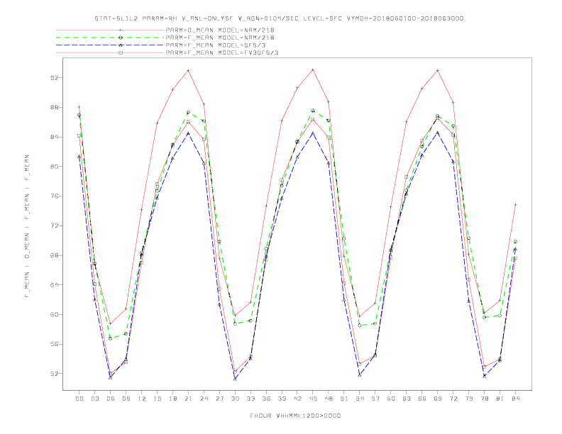
Task: Click x-axis forecast hour 18
Action: 172,399
